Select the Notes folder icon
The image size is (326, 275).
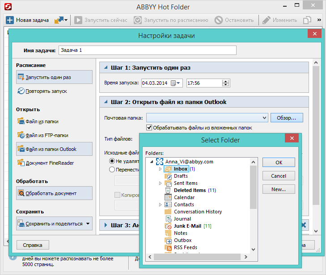[x=168, y=233]
